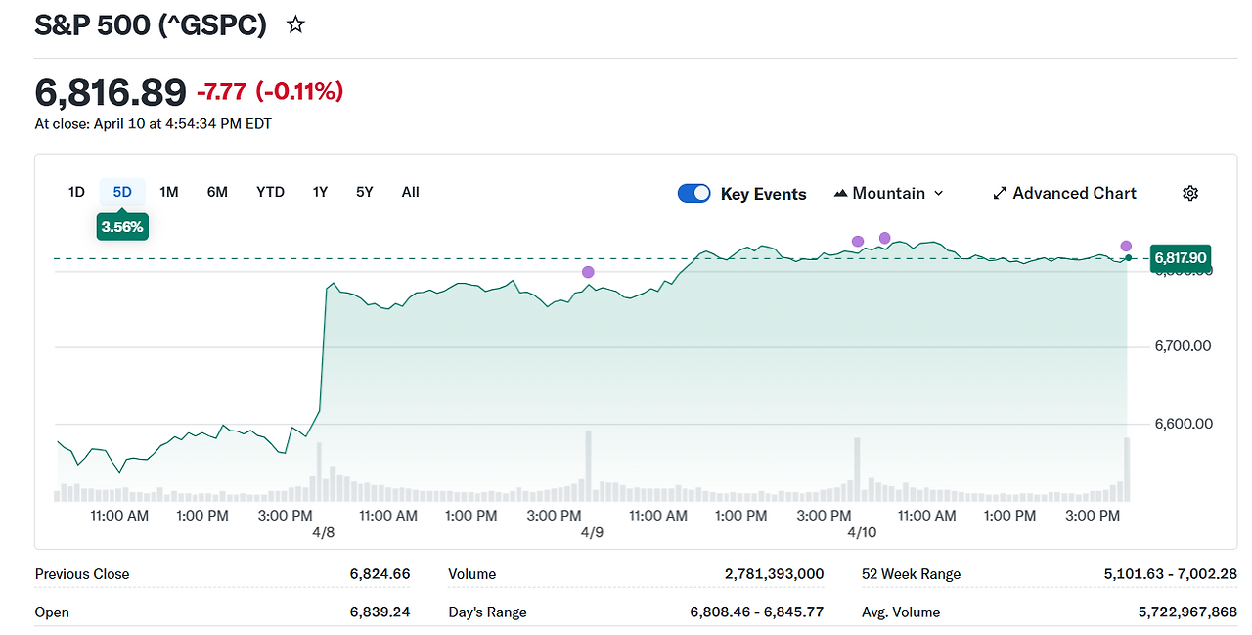Image resolution: width=1252 pixels, height=635 pixels.
Task: Select the 6M range tab
Action: click(x=217, y=192)
